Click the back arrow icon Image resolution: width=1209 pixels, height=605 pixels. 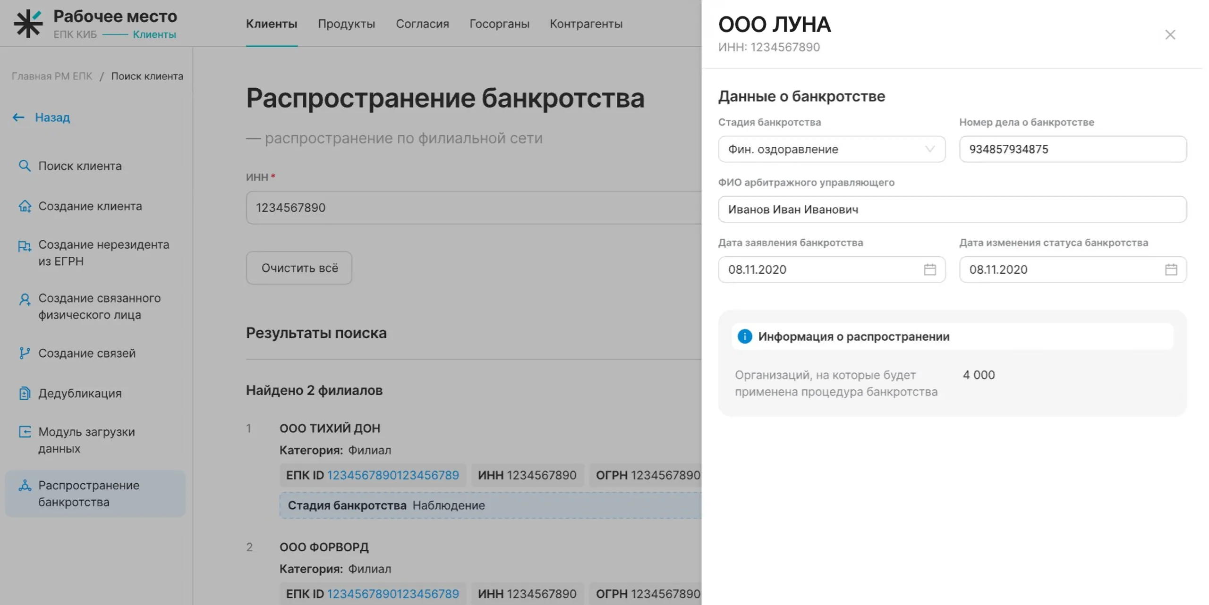tap(18, 117)
